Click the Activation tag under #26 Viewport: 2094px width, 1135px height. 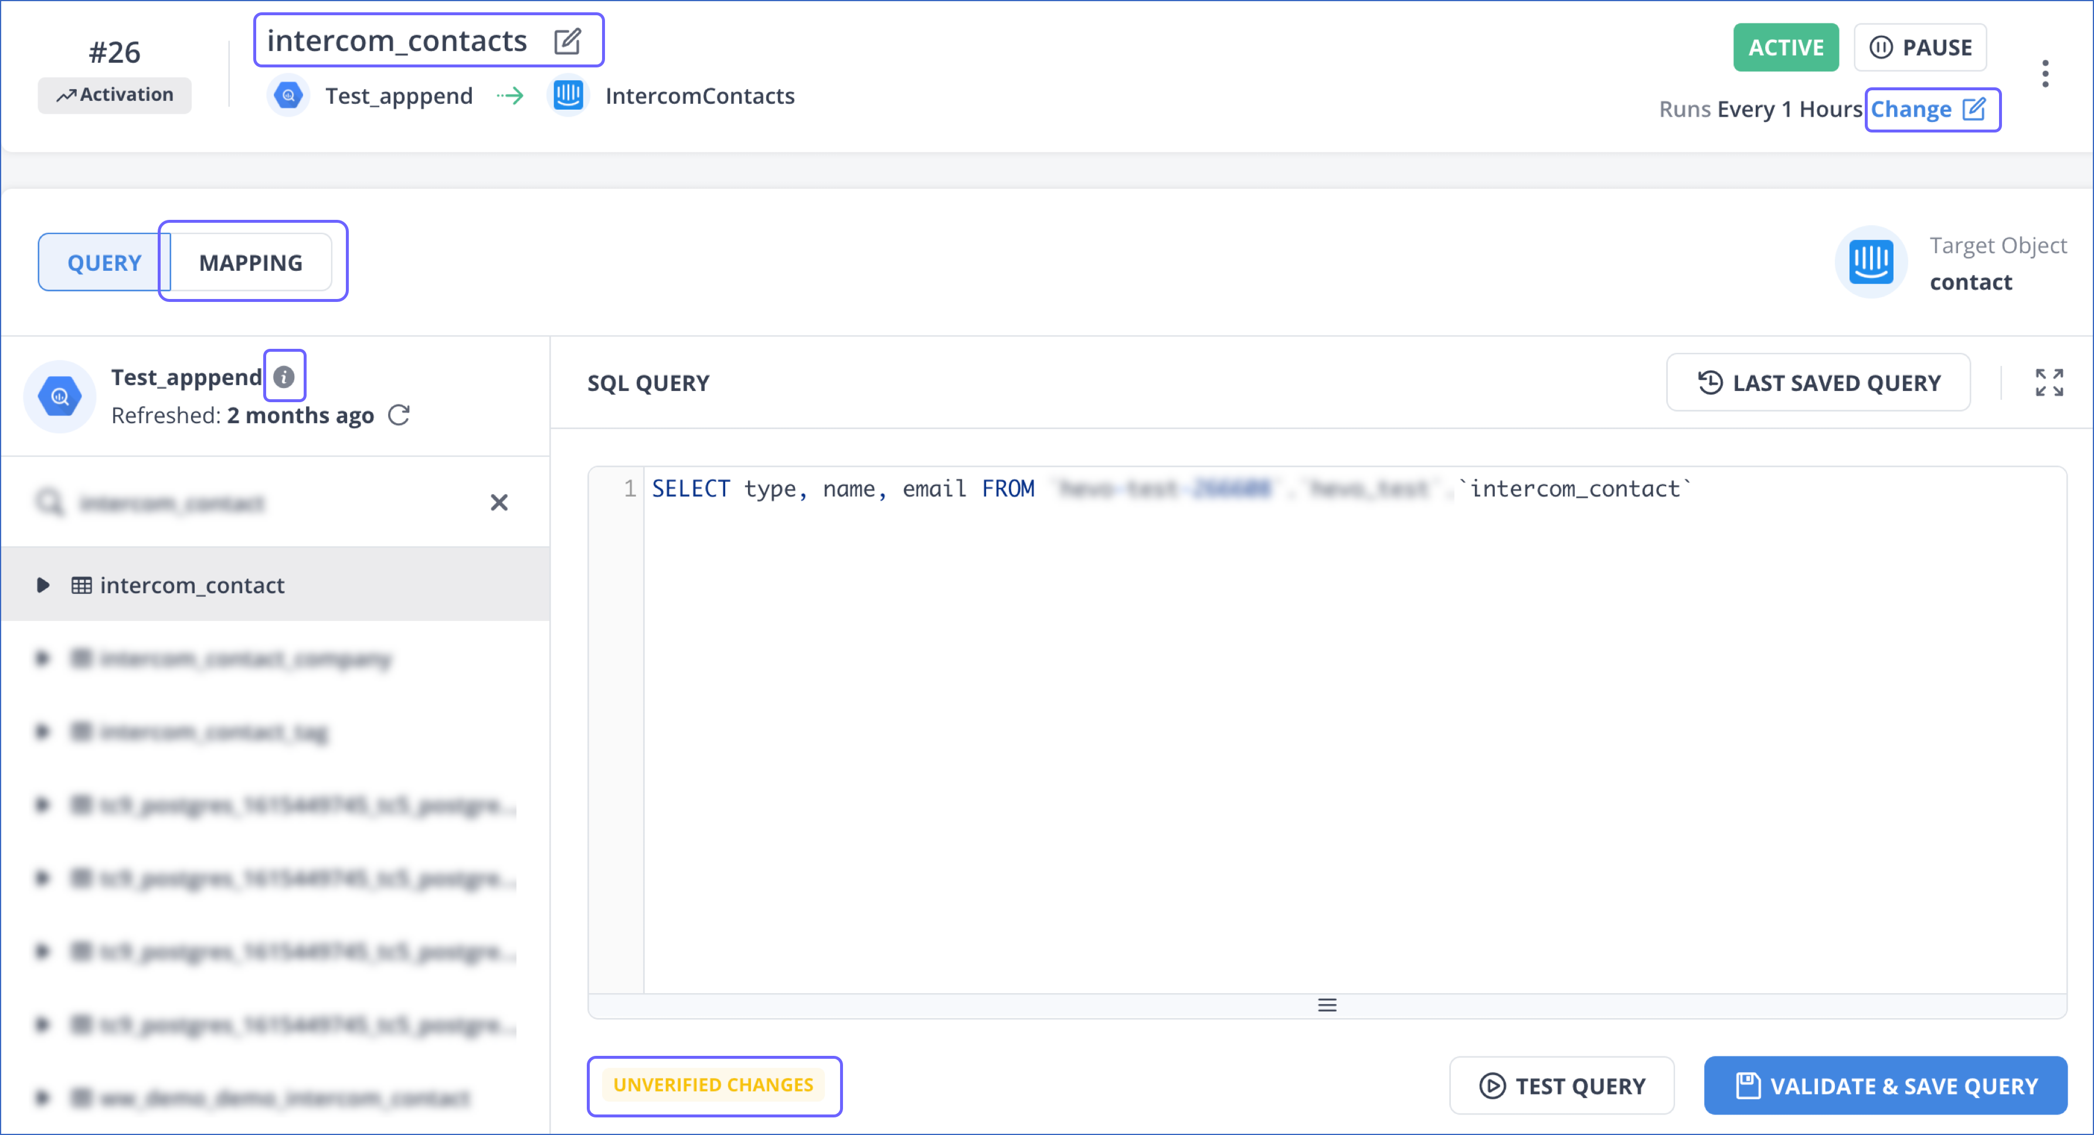115,95
